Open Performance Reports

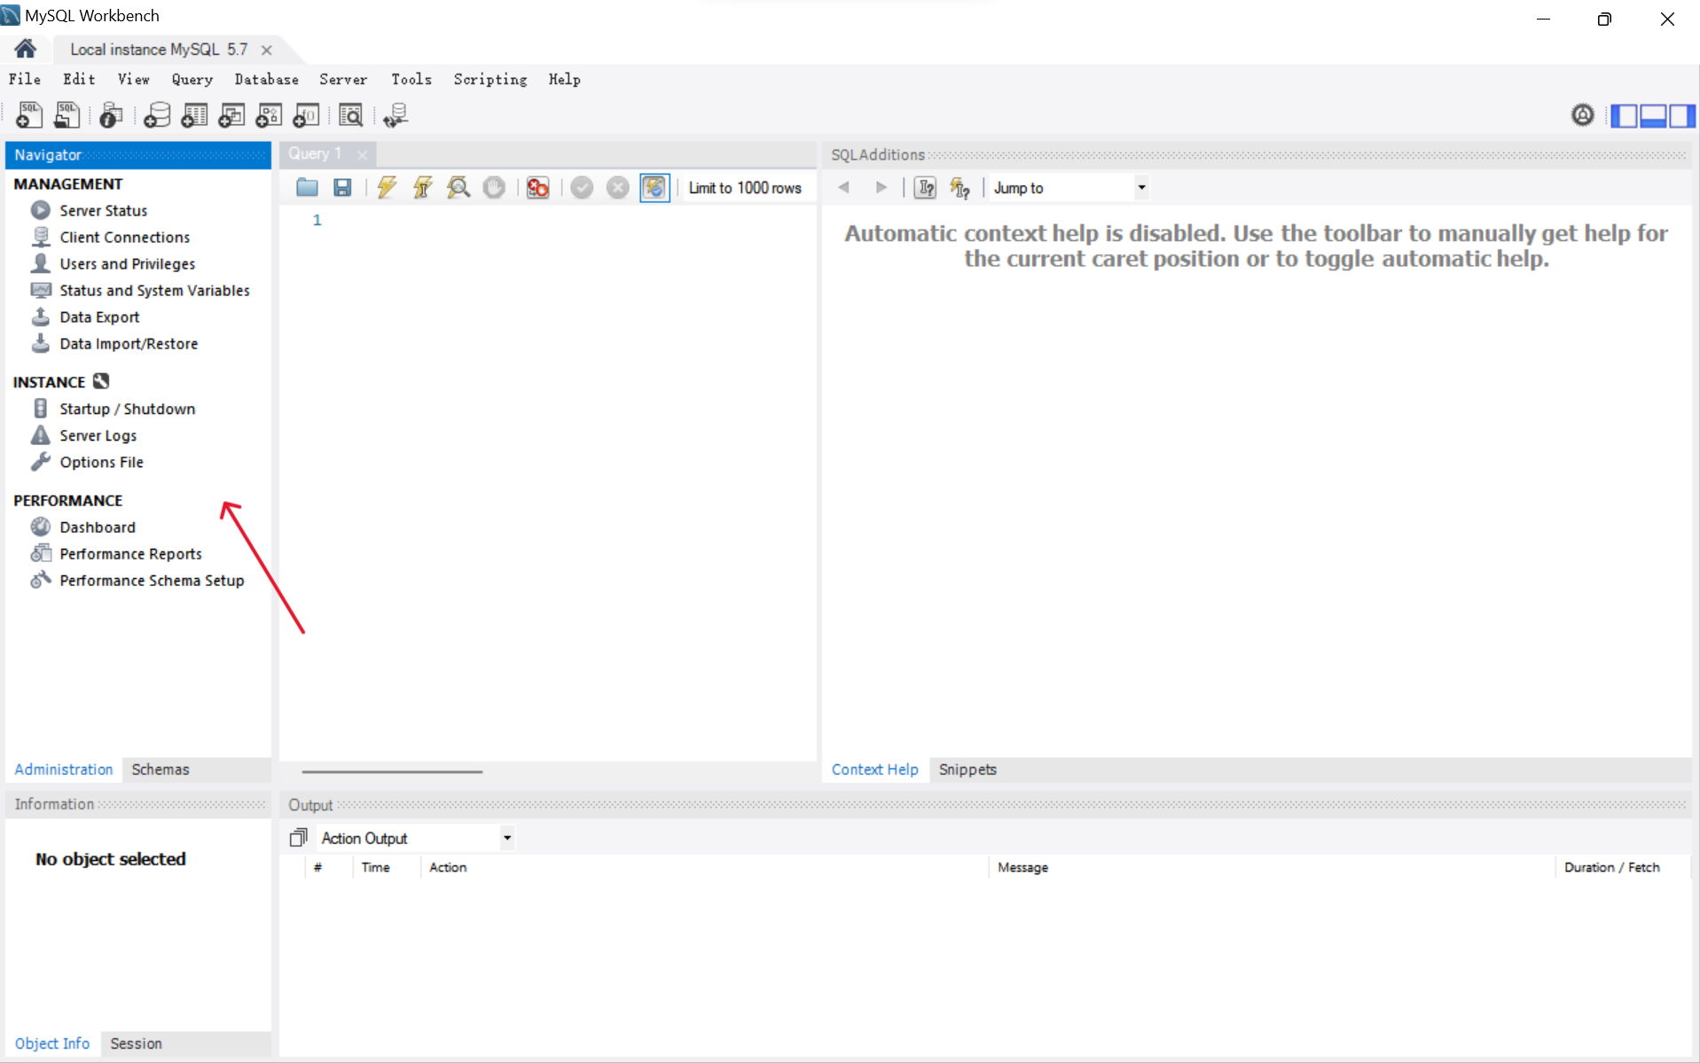point(130,553)
